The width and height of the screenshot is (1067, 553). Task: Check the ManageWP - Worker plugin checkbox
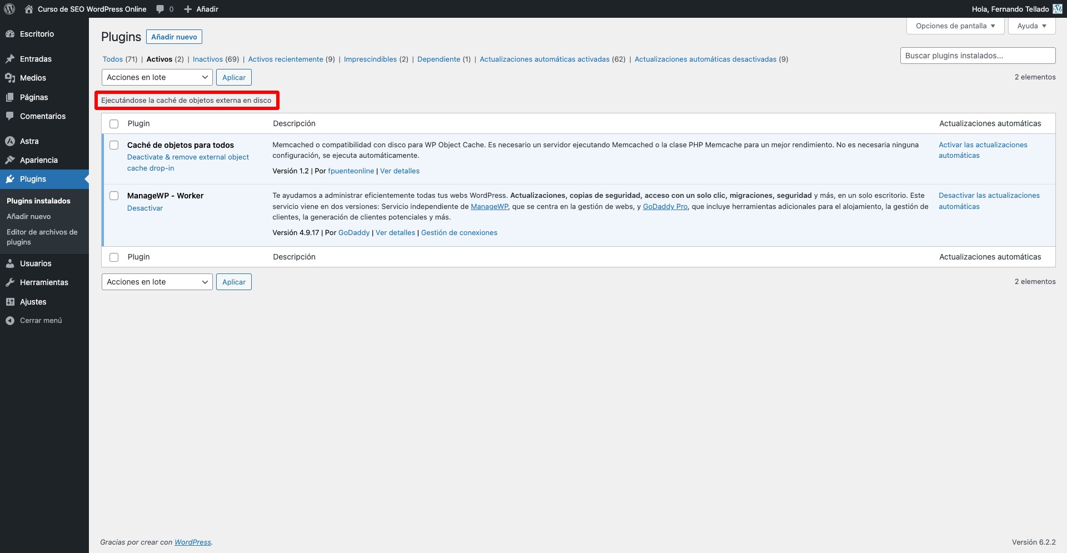(x=114, y=196)
